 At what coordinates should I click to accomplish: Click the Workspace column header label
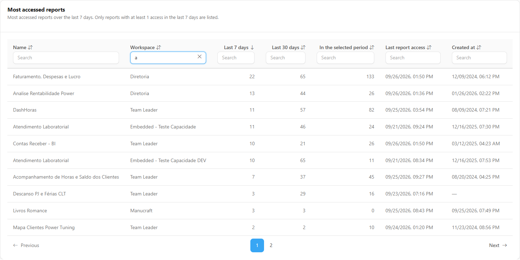click(143, 47)
